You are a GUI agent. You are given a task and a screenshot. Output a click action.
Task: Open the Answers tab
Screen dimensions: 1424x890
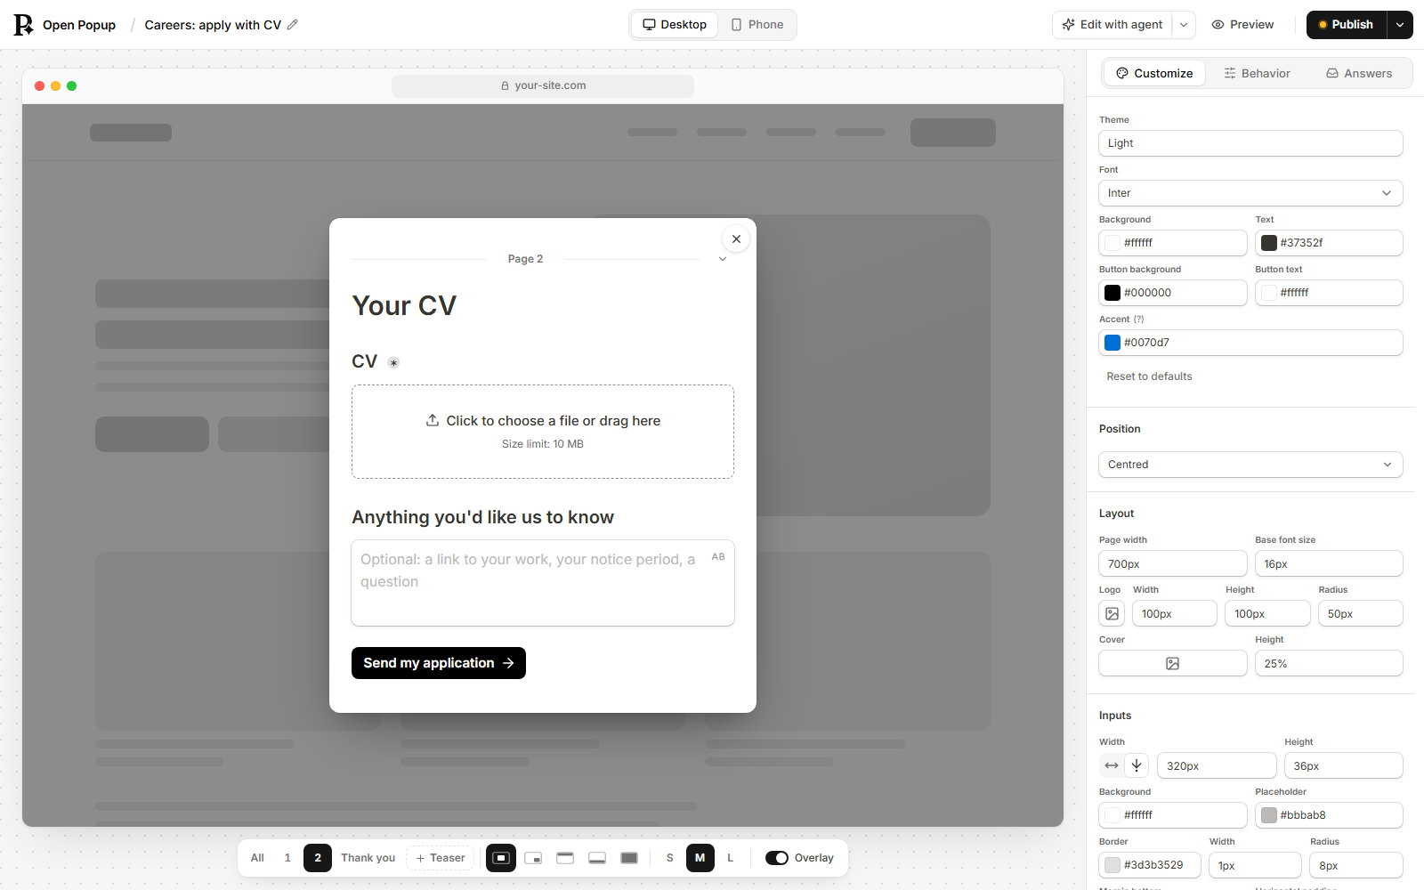1359,73
